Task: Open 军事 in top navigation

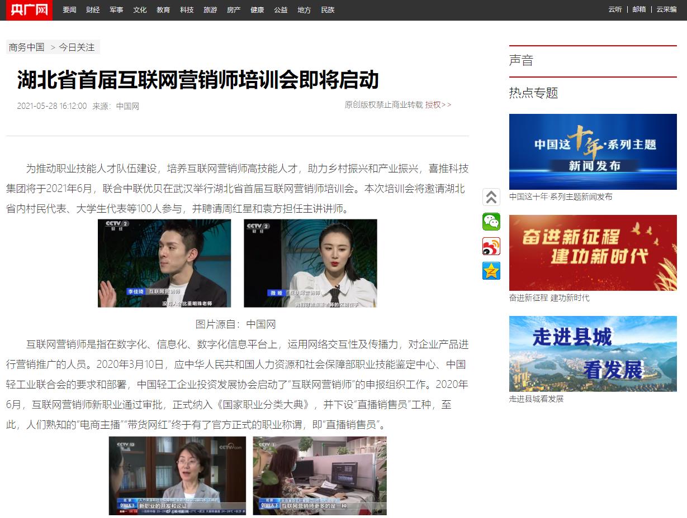Action: [x=116, y=10]
